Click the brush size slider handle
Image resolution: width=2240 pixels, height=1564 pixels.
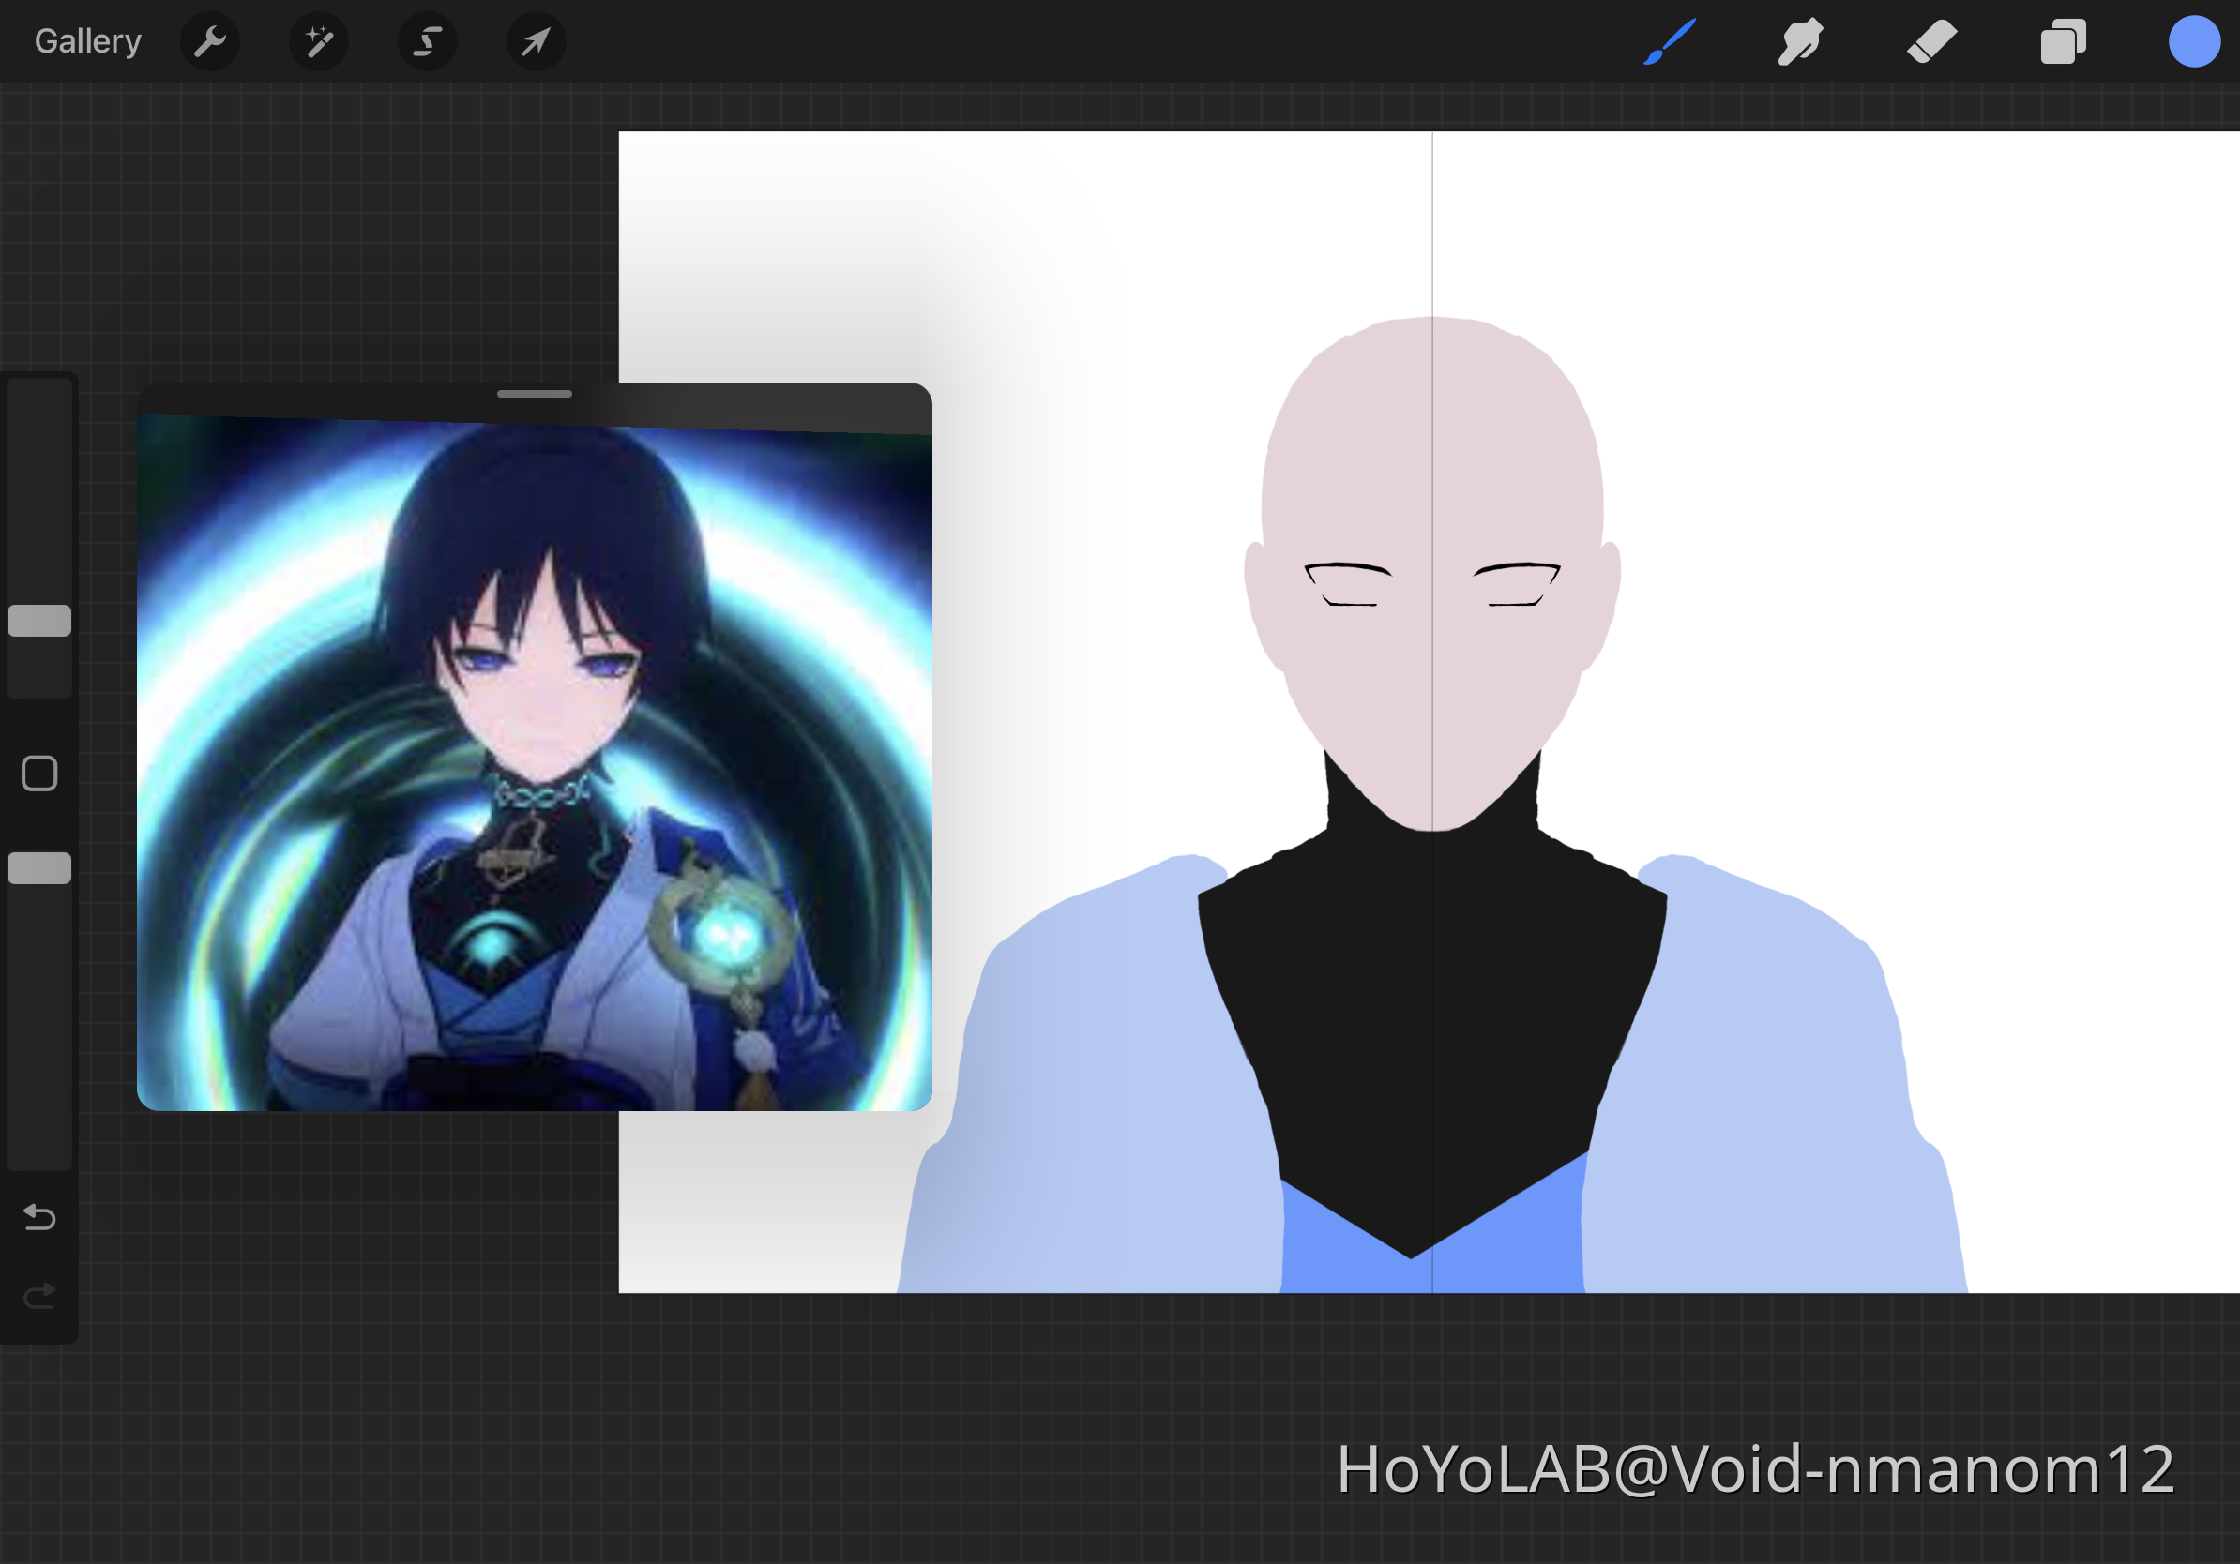point(39,621)
